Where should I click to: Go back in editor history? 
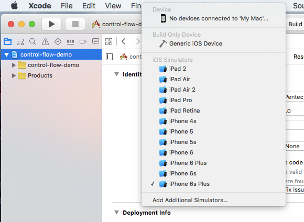124,41
